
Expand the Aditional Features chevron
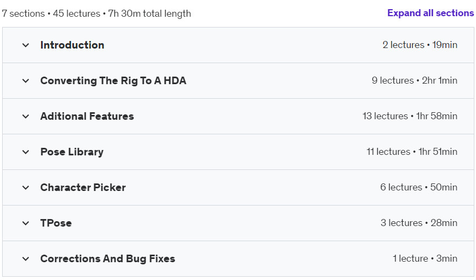click(x=26, y=117)
